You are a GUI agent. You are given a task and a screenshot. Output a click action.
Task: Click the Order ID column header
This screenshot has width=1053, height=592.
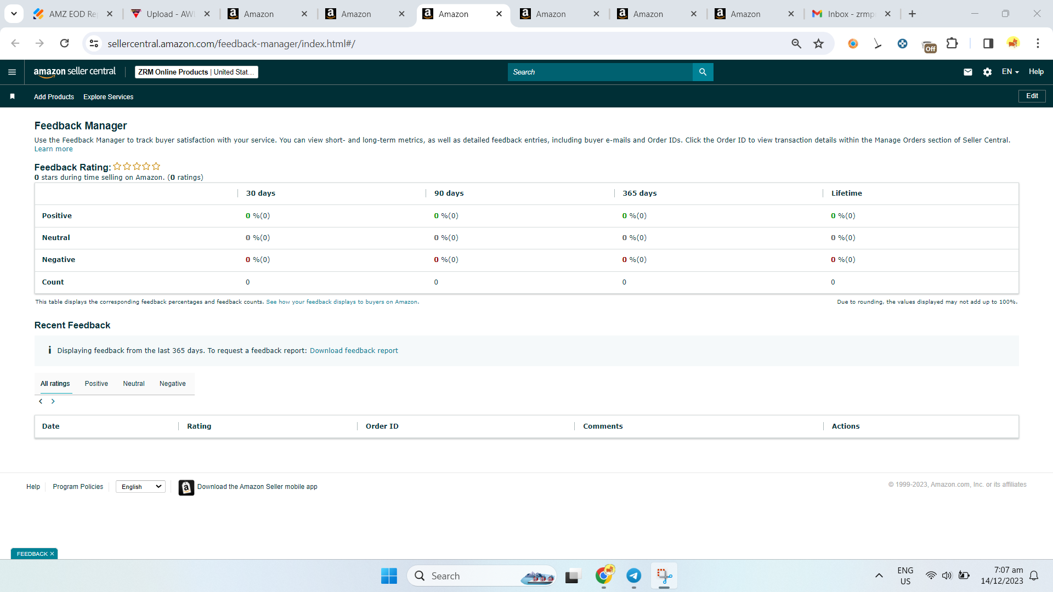[x=382, y=426]
